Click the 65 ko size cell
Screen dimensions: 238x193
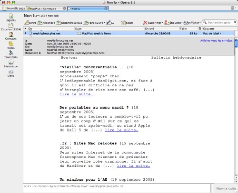pyautogui.click(x=193, y=33)
